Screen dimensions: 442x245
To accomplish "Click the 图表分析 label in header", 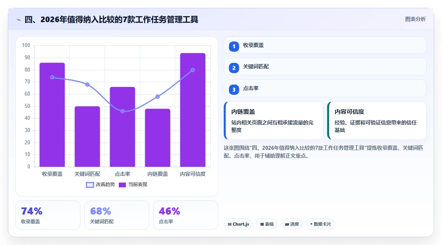I will [x=415, y=19].
